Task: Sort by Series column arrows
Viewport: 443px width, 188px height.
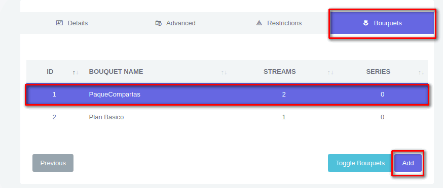Action: tap(421, 72)
